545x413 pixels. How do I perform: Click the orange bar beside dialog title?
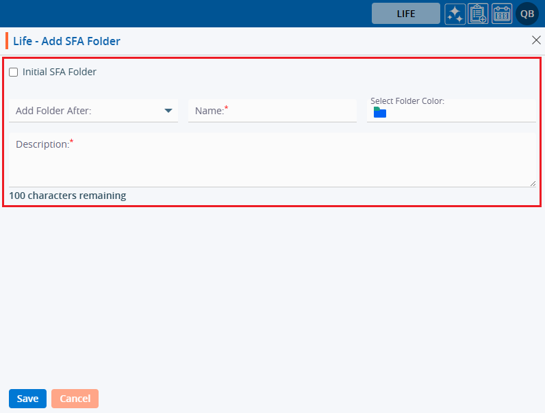[x=7, y=41]
